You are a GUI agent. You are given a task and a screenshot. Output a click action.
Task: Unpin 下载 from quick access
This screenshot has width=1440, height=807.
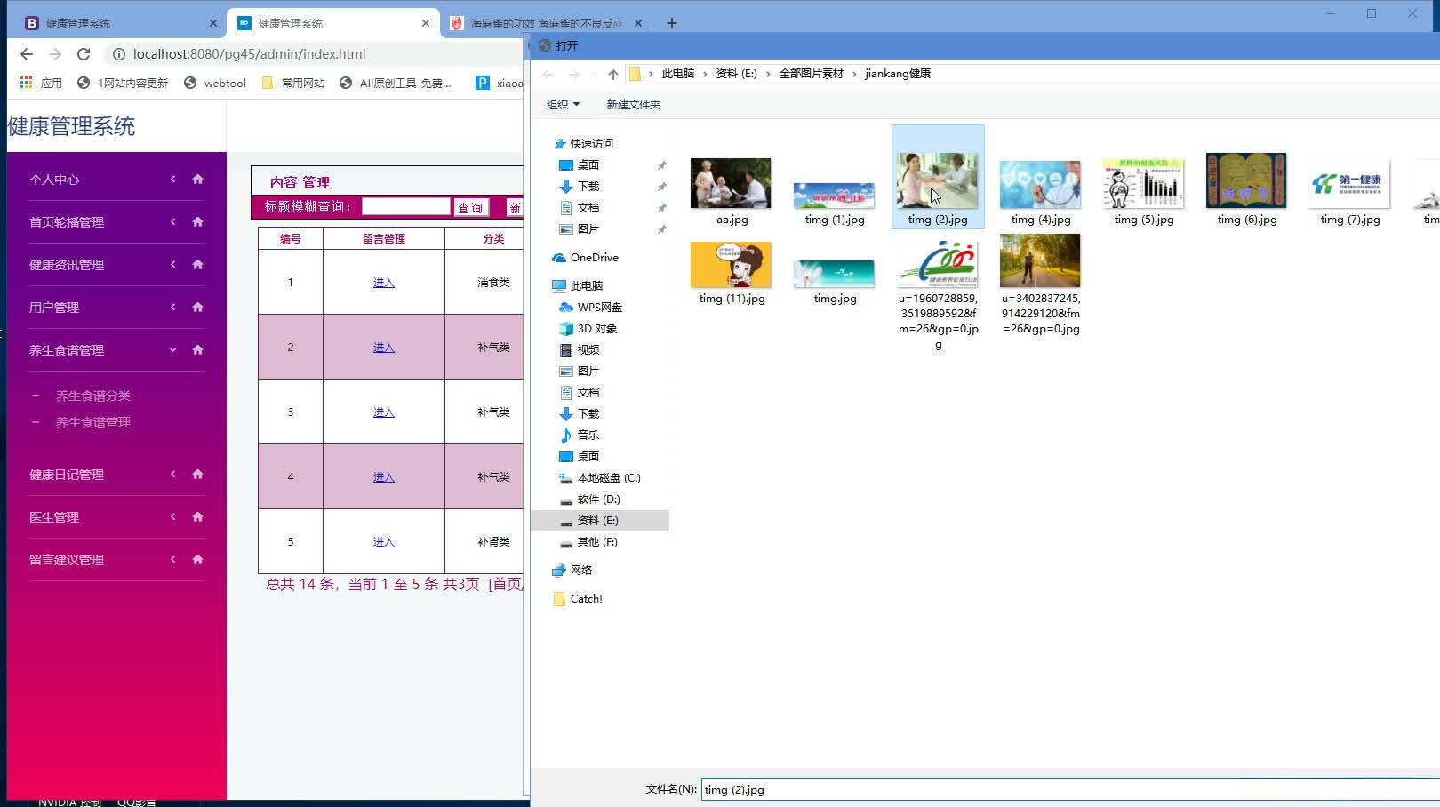coord(661,187)
